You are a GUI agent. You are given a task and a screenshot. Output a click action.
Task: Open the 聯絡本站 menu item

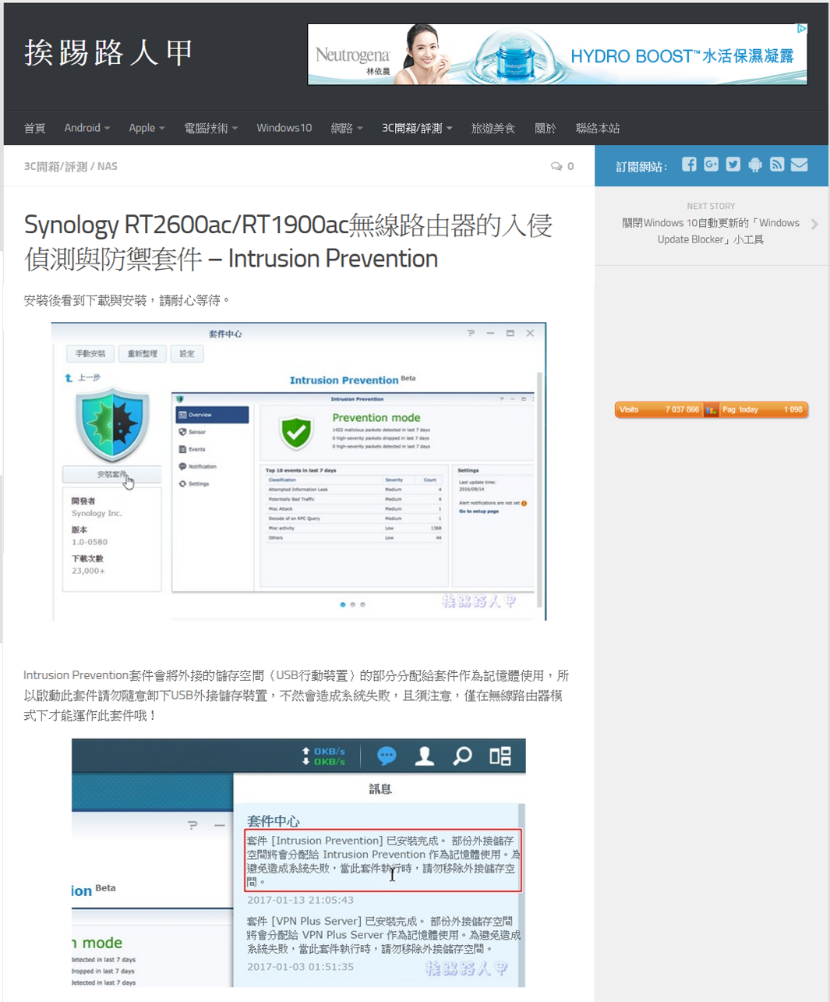pos(598,128)
